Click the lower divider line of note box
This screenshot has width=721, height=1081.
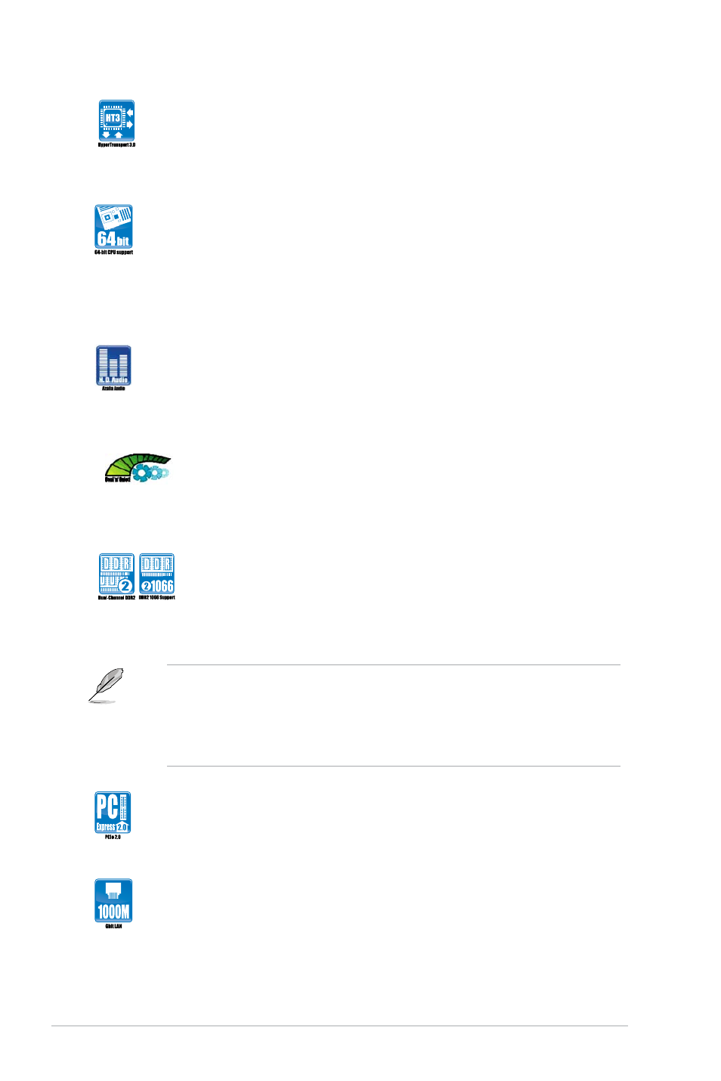click(393, 766)
